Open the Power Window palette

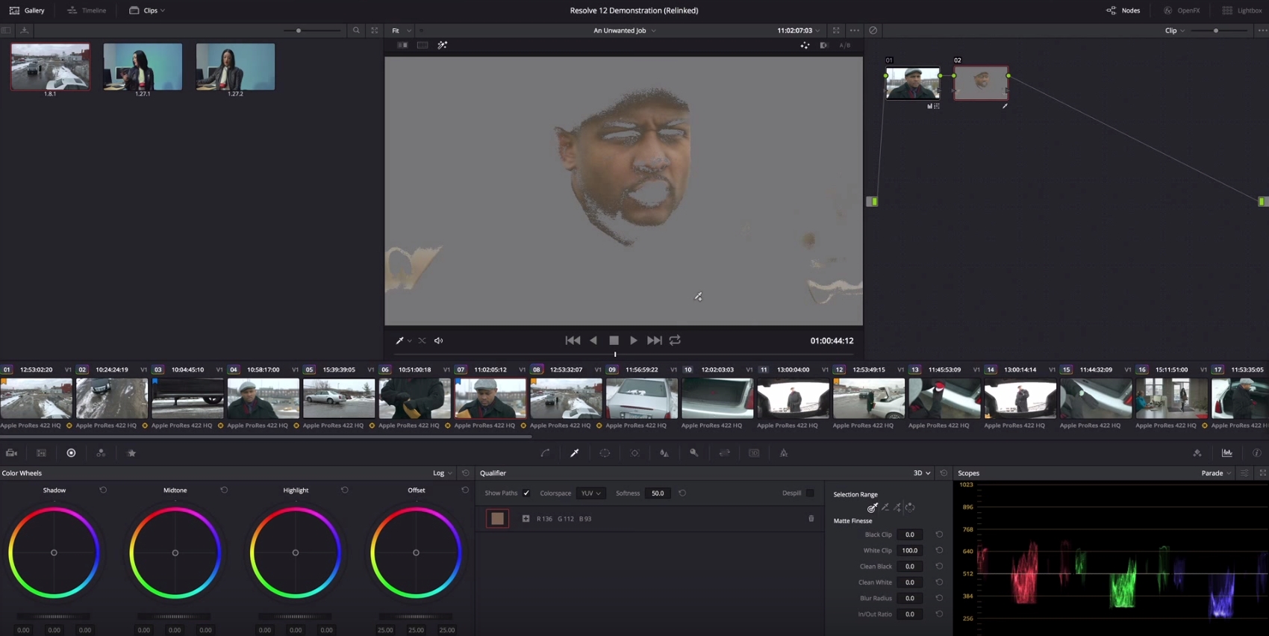pyautogui.click(x=605, y=453)
